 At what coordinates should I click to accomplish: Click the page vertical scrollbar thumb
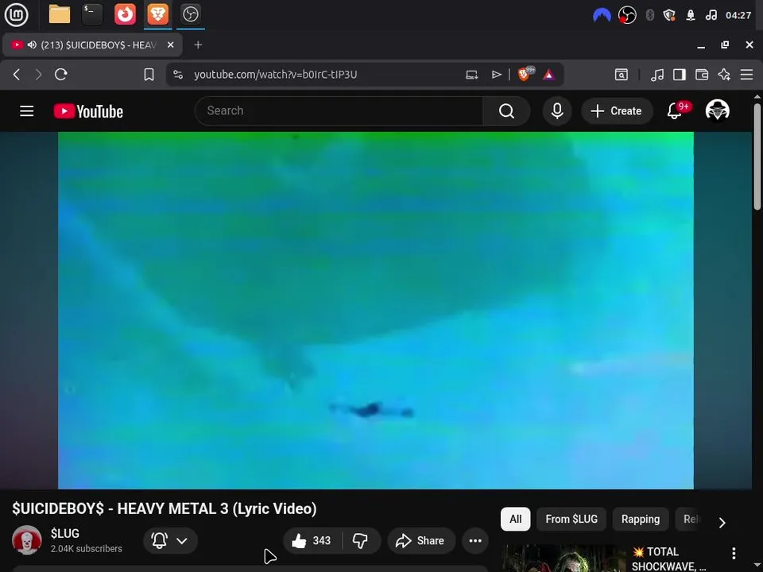point(757,157)
